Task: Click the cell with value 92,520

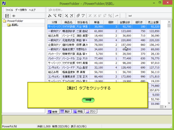Action: 153,27
